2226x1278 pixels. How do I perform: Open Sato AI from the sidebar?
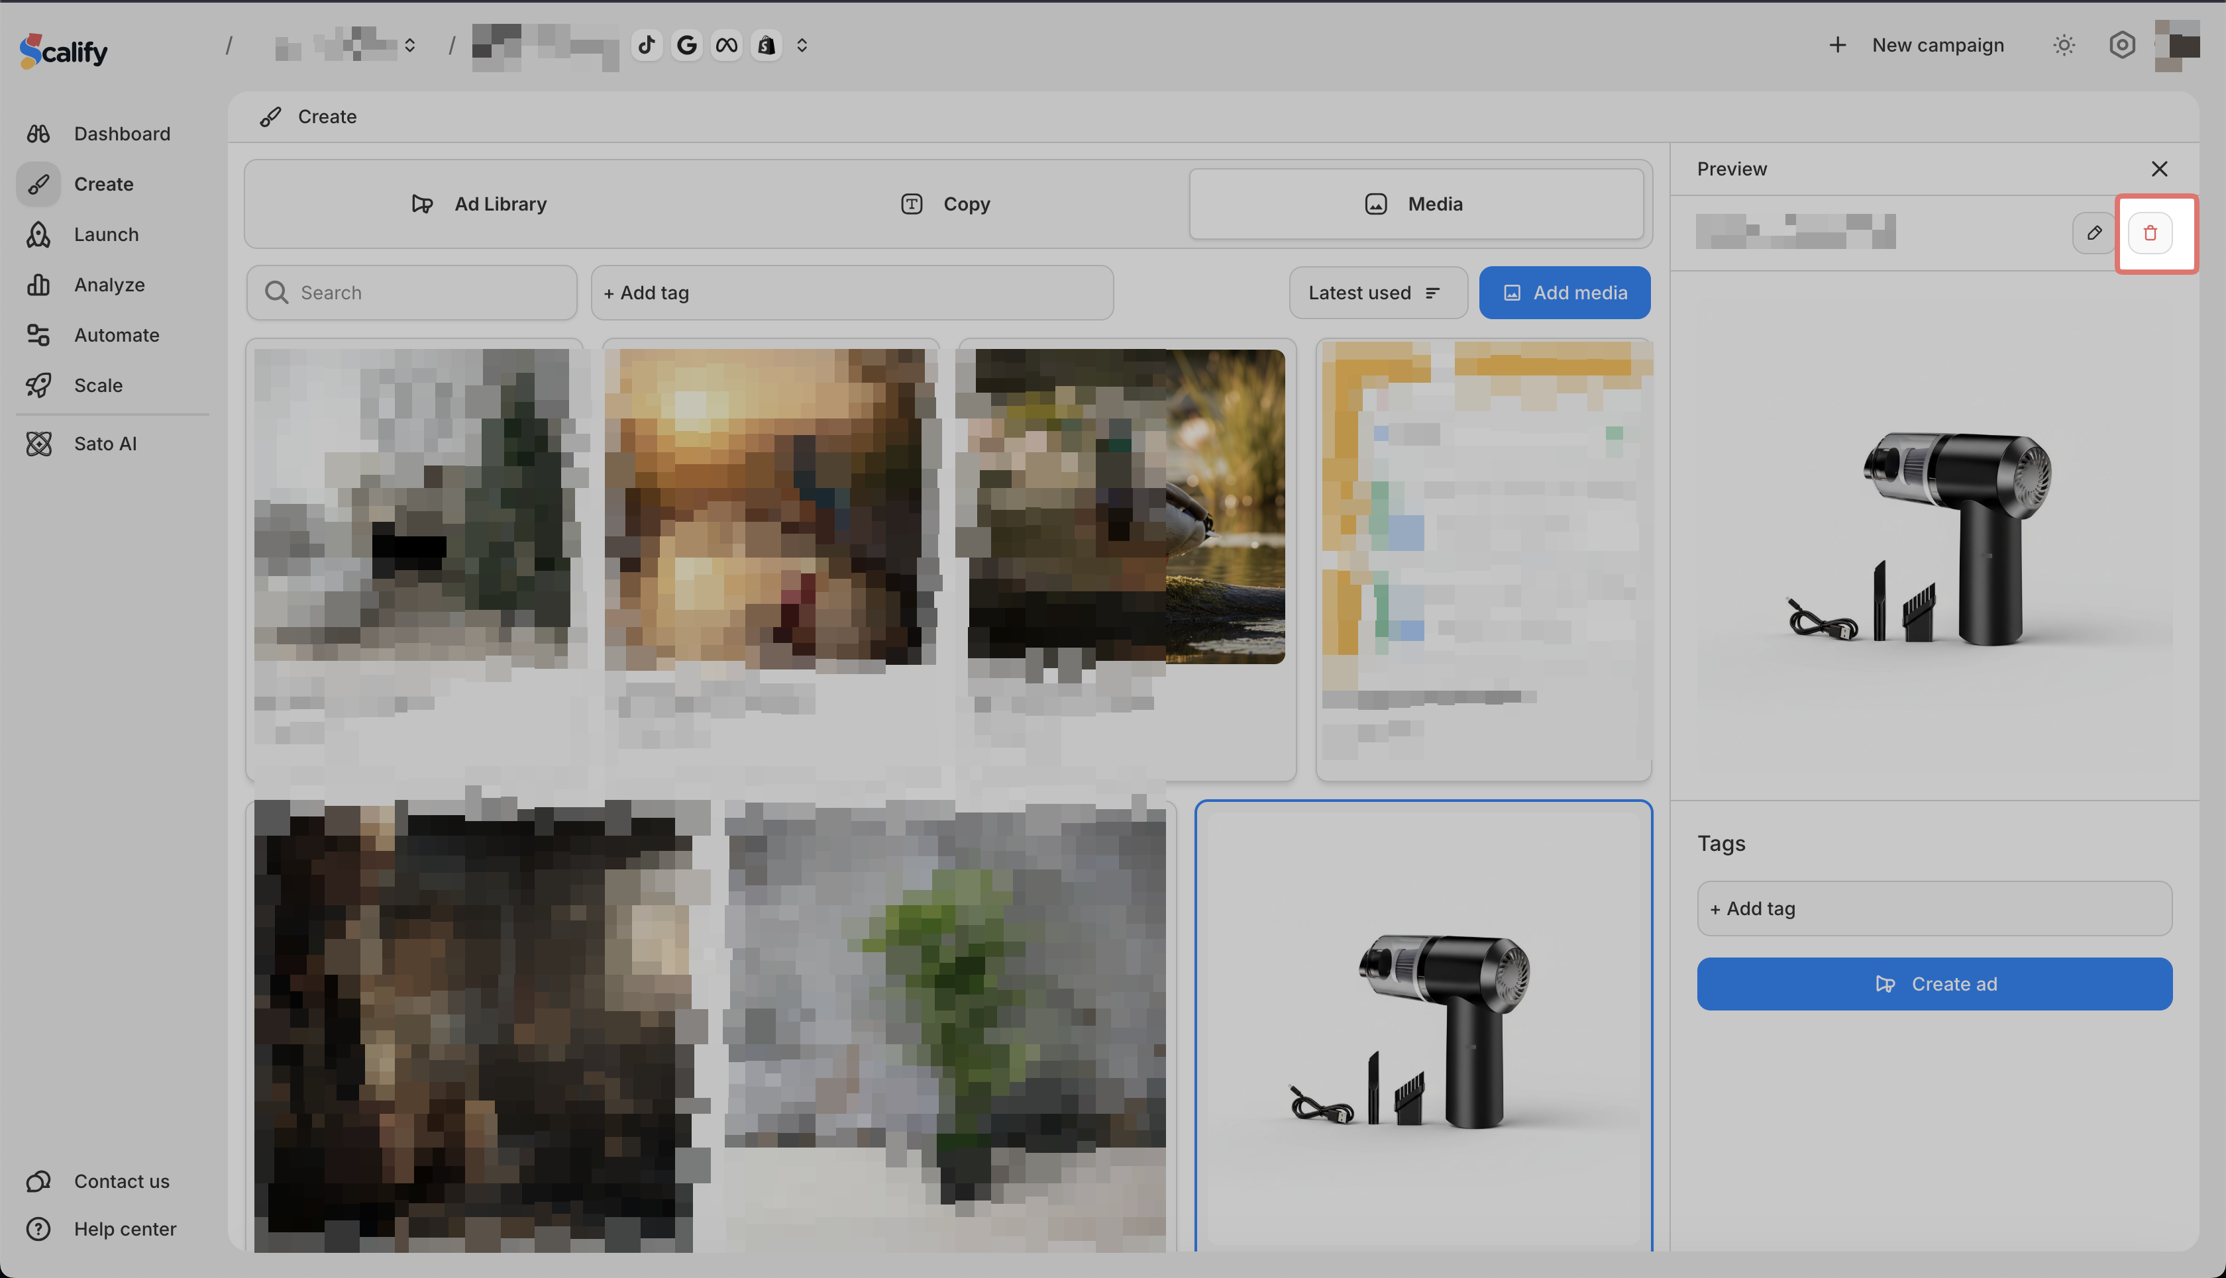tap(105, 443)
